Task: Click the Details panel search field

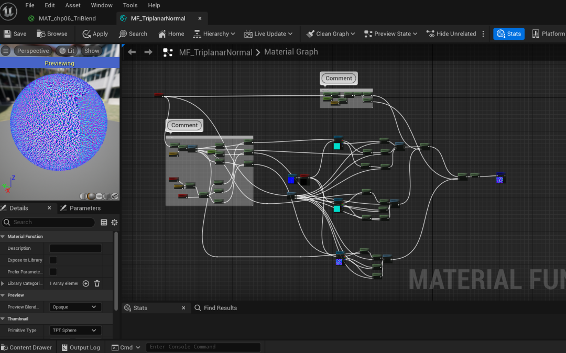Action: 49,222
